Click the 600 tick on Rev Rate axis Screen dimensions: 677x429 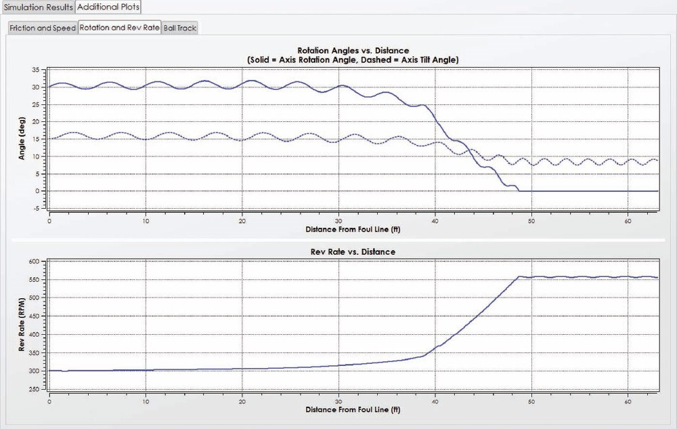tap(38, 262)
